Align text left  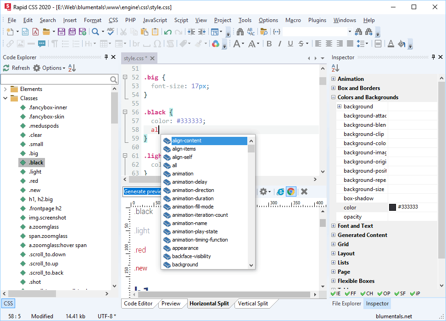318,44
